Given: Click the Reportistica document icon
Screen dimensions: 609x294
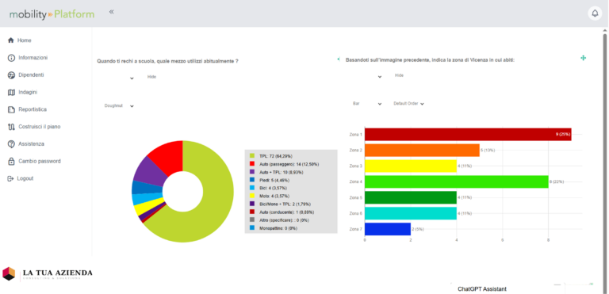Looking at the screenshot, I should [x=11, y=109].
